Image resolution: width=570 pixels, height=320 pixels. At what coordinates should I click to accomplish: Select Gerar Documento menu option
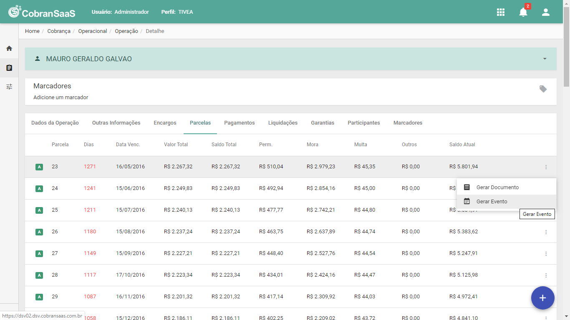[x=507, y=187]
